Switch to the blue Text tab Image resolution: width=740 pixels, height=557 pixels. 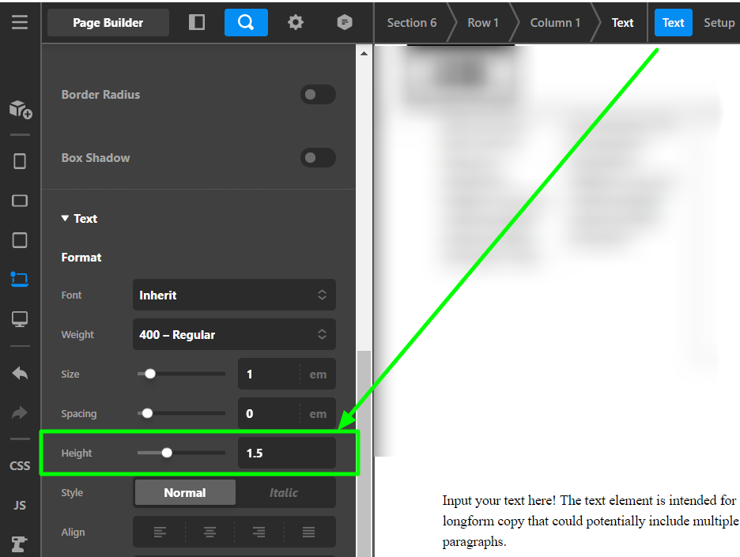tap(673, 22)
